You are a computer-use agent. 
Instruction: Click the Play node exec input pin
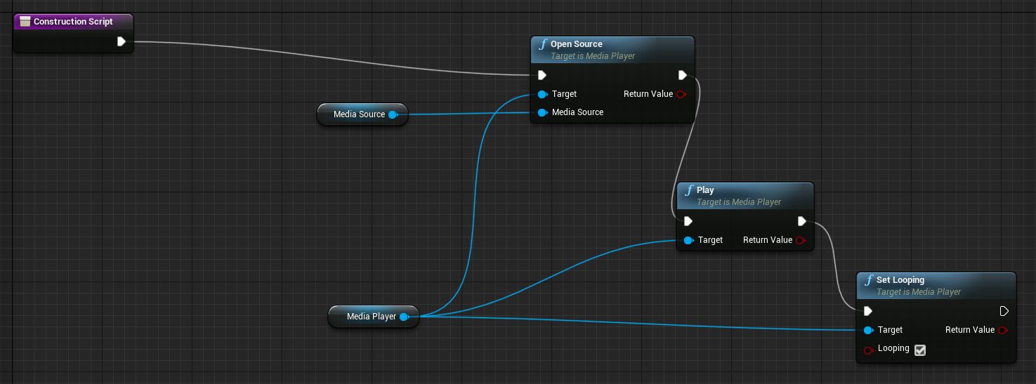(x=688, y=221)
